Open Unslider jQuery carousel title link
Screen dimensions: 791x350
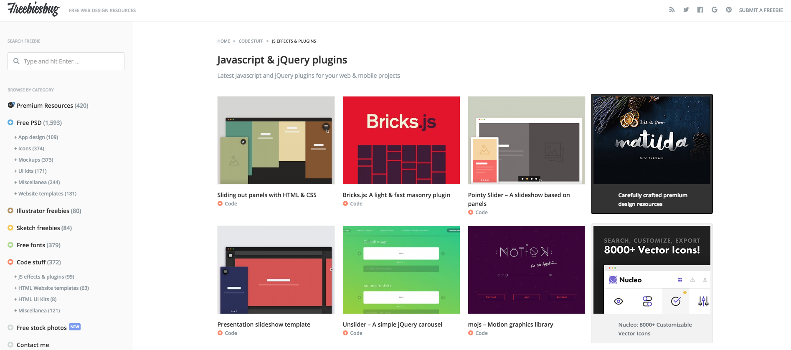coord(393,325)
